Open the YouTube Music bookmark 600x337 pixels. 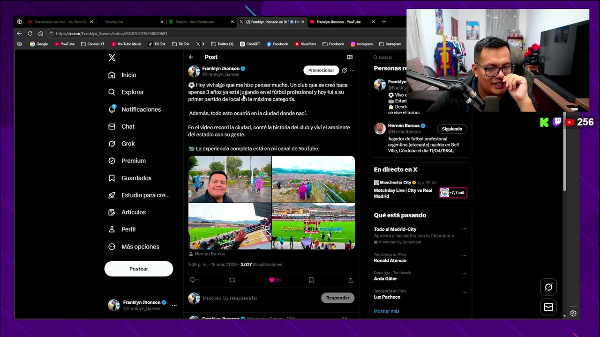coord(126,44)
